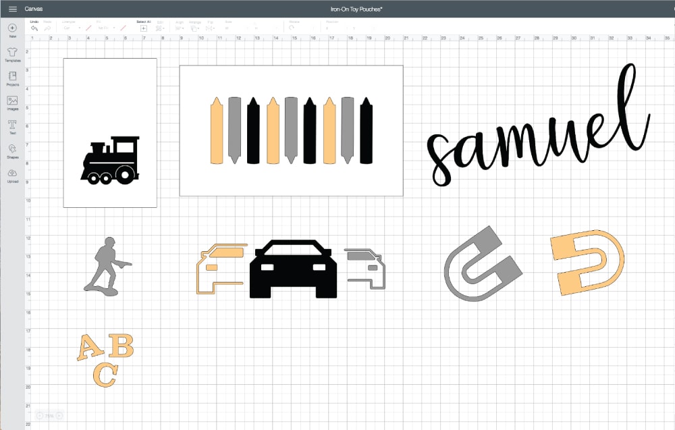The width and height of the screenshot is (675, 430).
Task: Click the Undo arrow
Action: pos(34,28)
